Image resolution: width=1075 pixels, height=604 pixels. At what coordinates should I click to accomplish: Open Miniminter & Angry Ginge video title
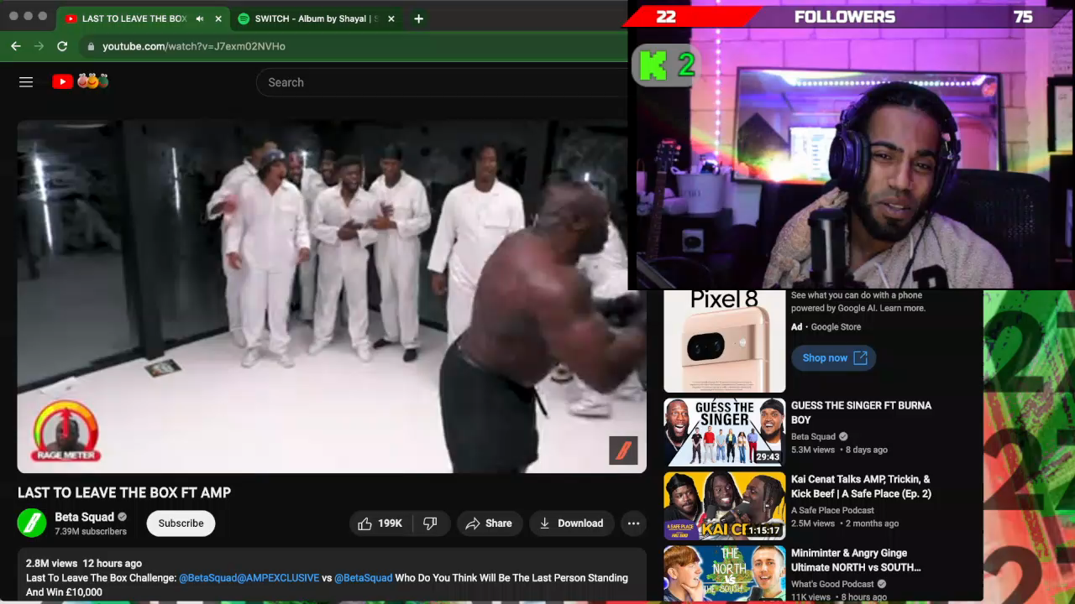[x=856, y=560]
